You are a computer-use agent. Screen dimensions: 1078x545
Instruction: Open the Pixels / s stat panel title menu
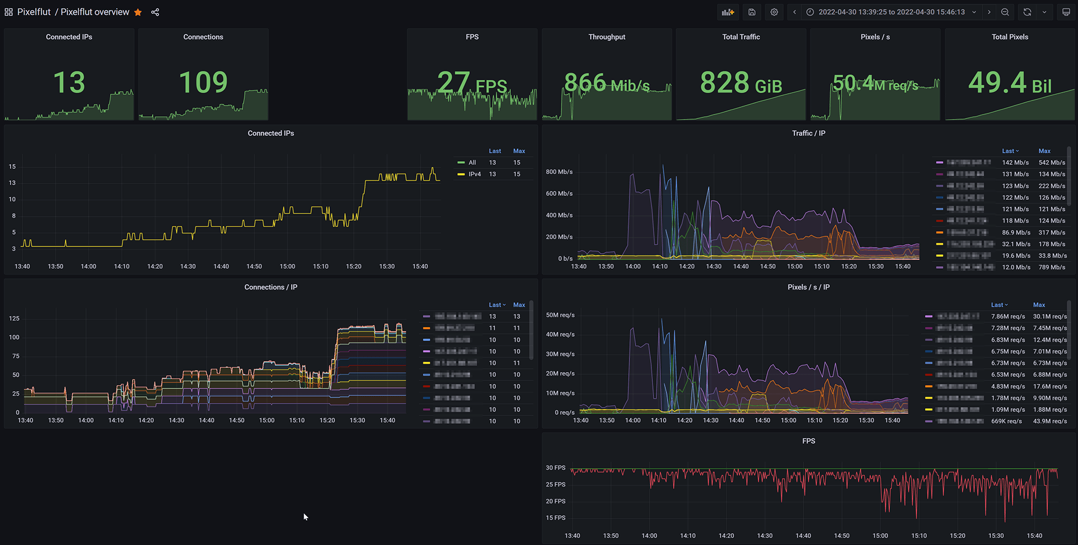click(875, 37)
